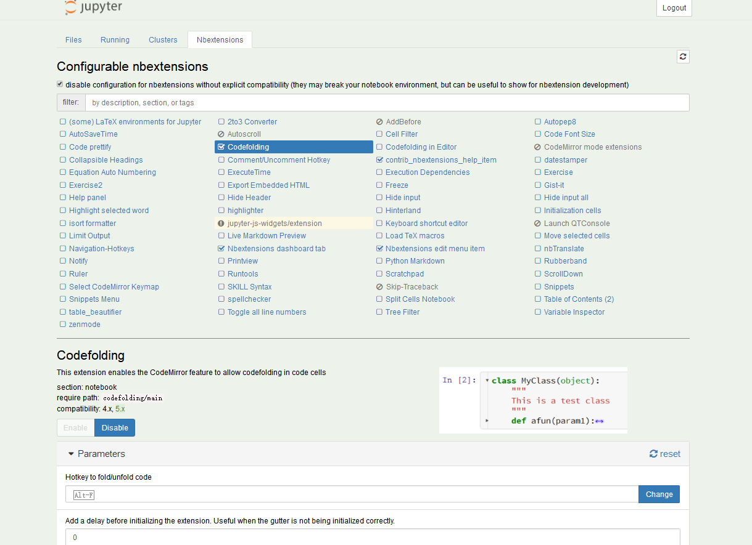This screenshot has width=752, height=545.
Task: Click the Enable button for Codefolding
Action: tap(76, 428)
